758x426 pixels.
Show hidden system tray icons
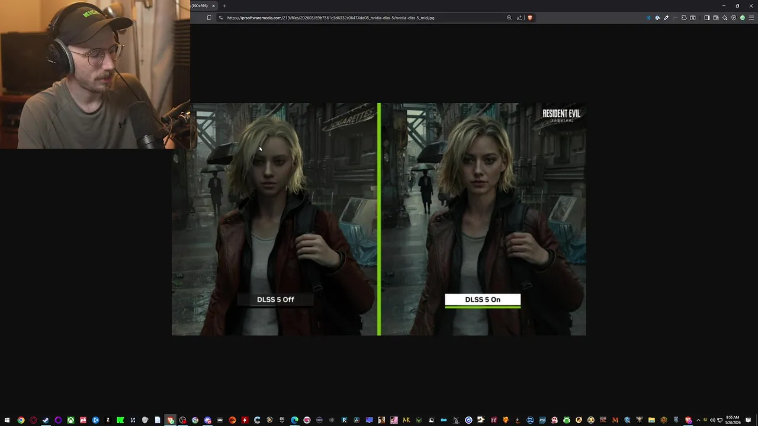698,420
